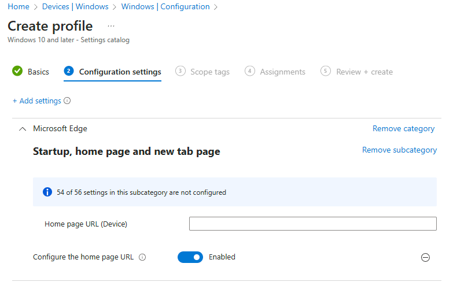This screenshot has height=293, width=468.
Task: Click the 'Windows 10 and later - Settings catalog' subtitle
Action: pyautogui.click(x=69, y=40)
